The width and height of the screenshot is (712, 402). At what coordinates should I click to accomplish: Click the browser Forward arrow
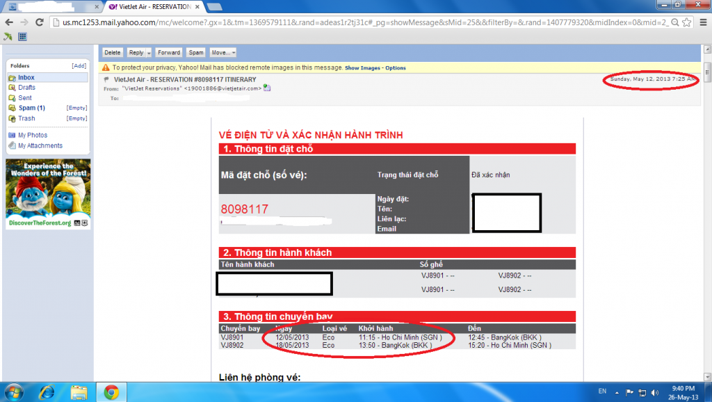coord(24,22)
